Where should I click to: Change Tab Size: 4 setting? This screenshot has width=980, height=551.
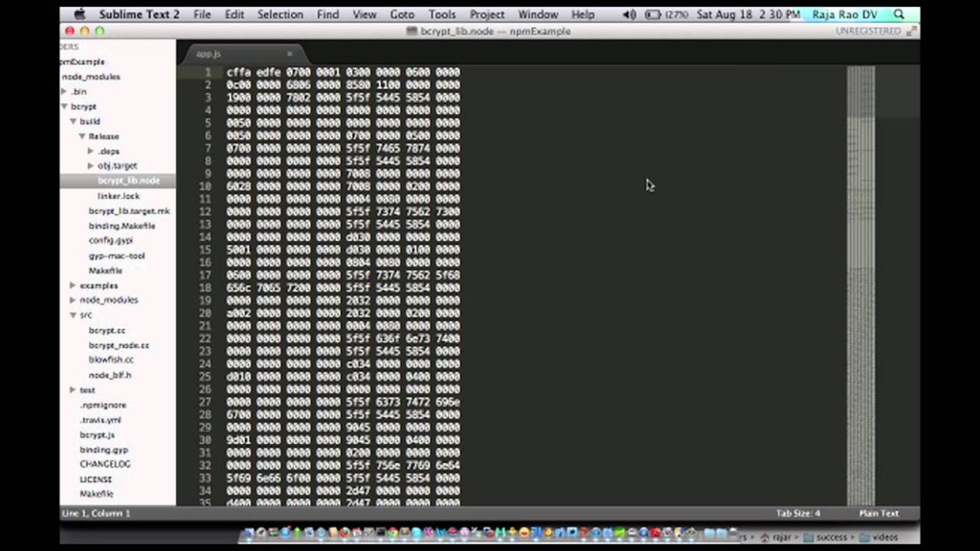pyautogui.click(x=798, y=514)
